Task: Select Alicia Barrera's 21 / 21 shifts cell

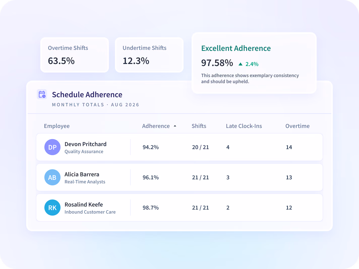Action: click(200, 178)
